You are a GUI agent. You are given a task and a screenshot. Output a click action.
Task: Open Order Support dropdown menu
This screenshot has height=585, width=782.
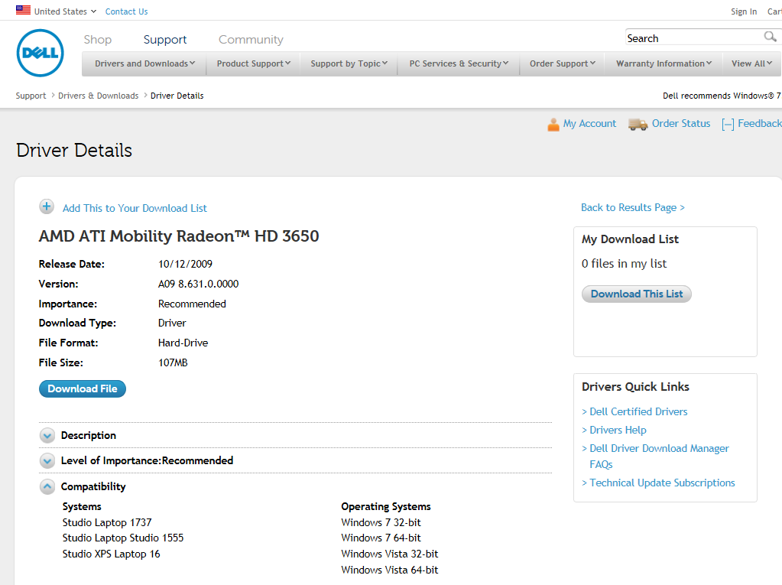pos(562,63)
